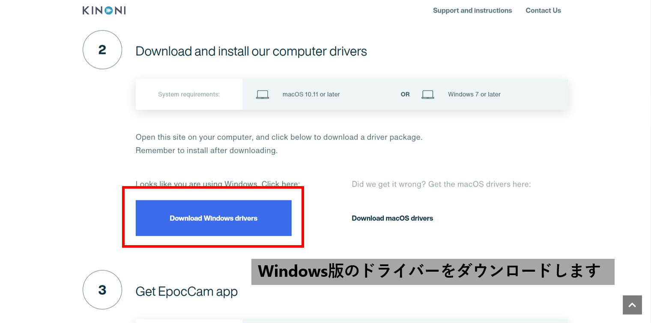
Task: Click the 'System requirements:' label
Action: pyautogui.click(x=189, y=95)
